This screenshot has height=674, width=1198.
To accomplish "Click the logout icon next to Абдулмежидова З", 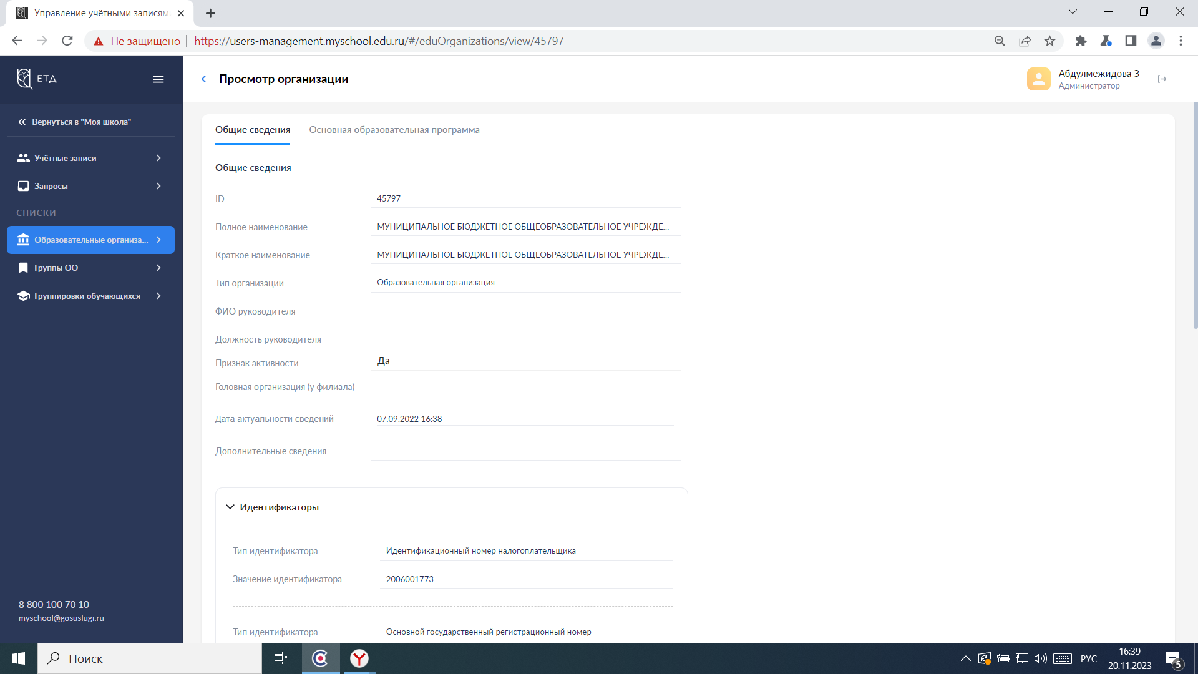I will (1162, 79).
